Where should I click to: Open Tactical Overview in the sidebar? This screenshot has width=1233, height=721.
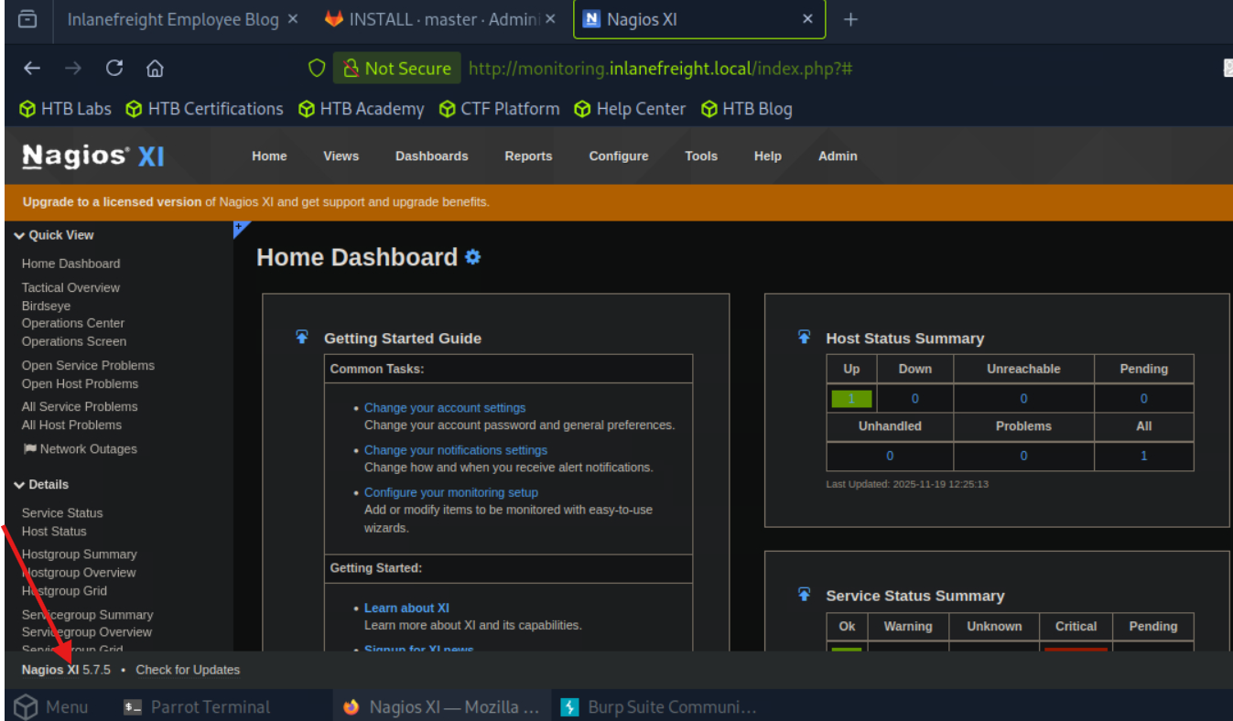tap(70, 287)
